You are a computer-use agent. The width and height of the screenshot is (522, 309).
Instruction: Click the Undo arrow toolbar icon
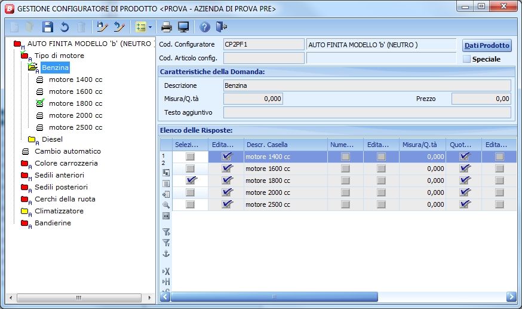point(65,27)
